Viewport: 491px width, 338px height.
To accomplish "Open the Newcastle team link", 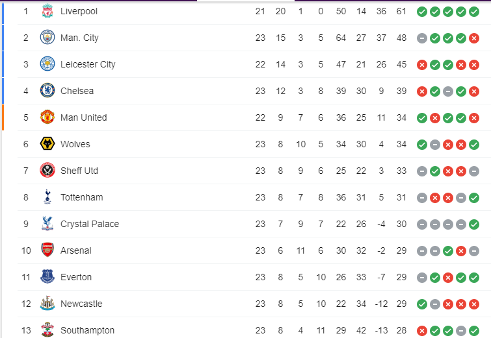I will tap(81, 304).
